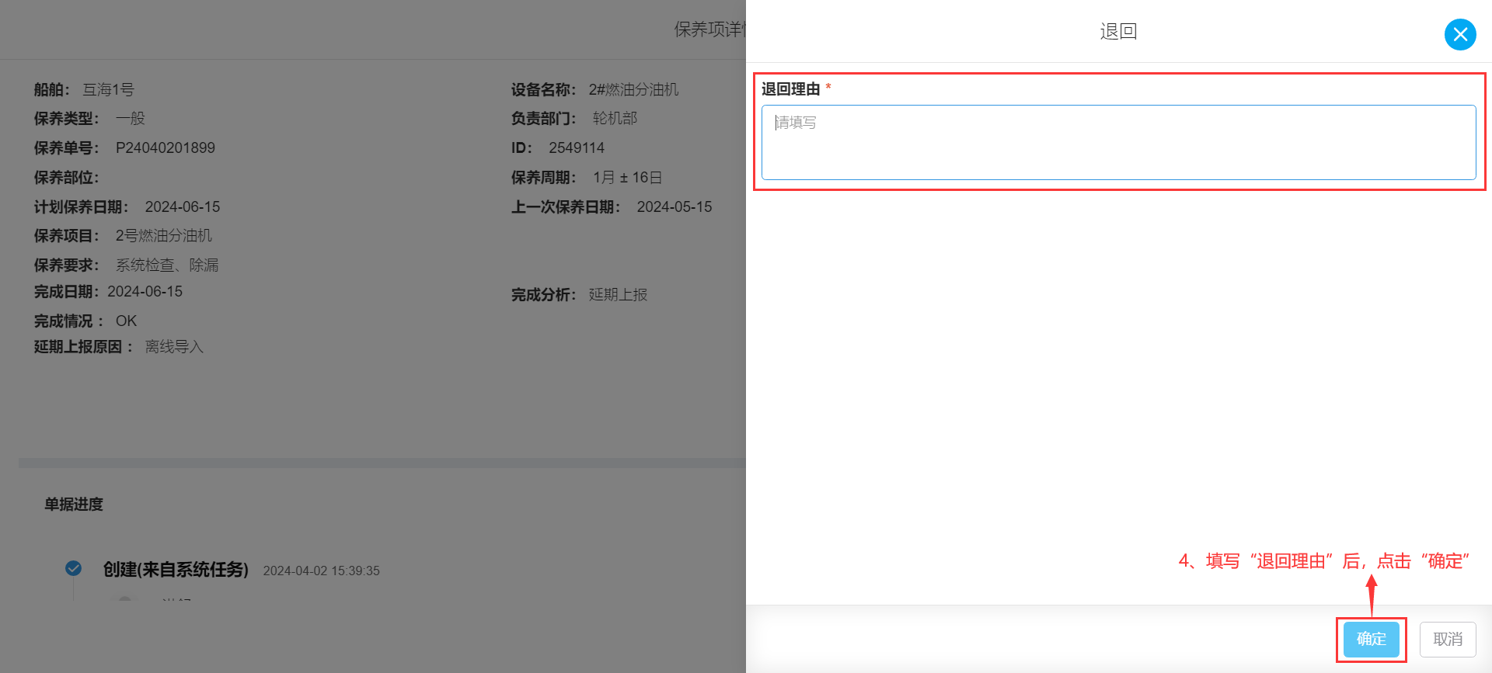Click the delay reason 离线导入
Image resolution: width=1492 pixels, height=673 pixels.
174,346
